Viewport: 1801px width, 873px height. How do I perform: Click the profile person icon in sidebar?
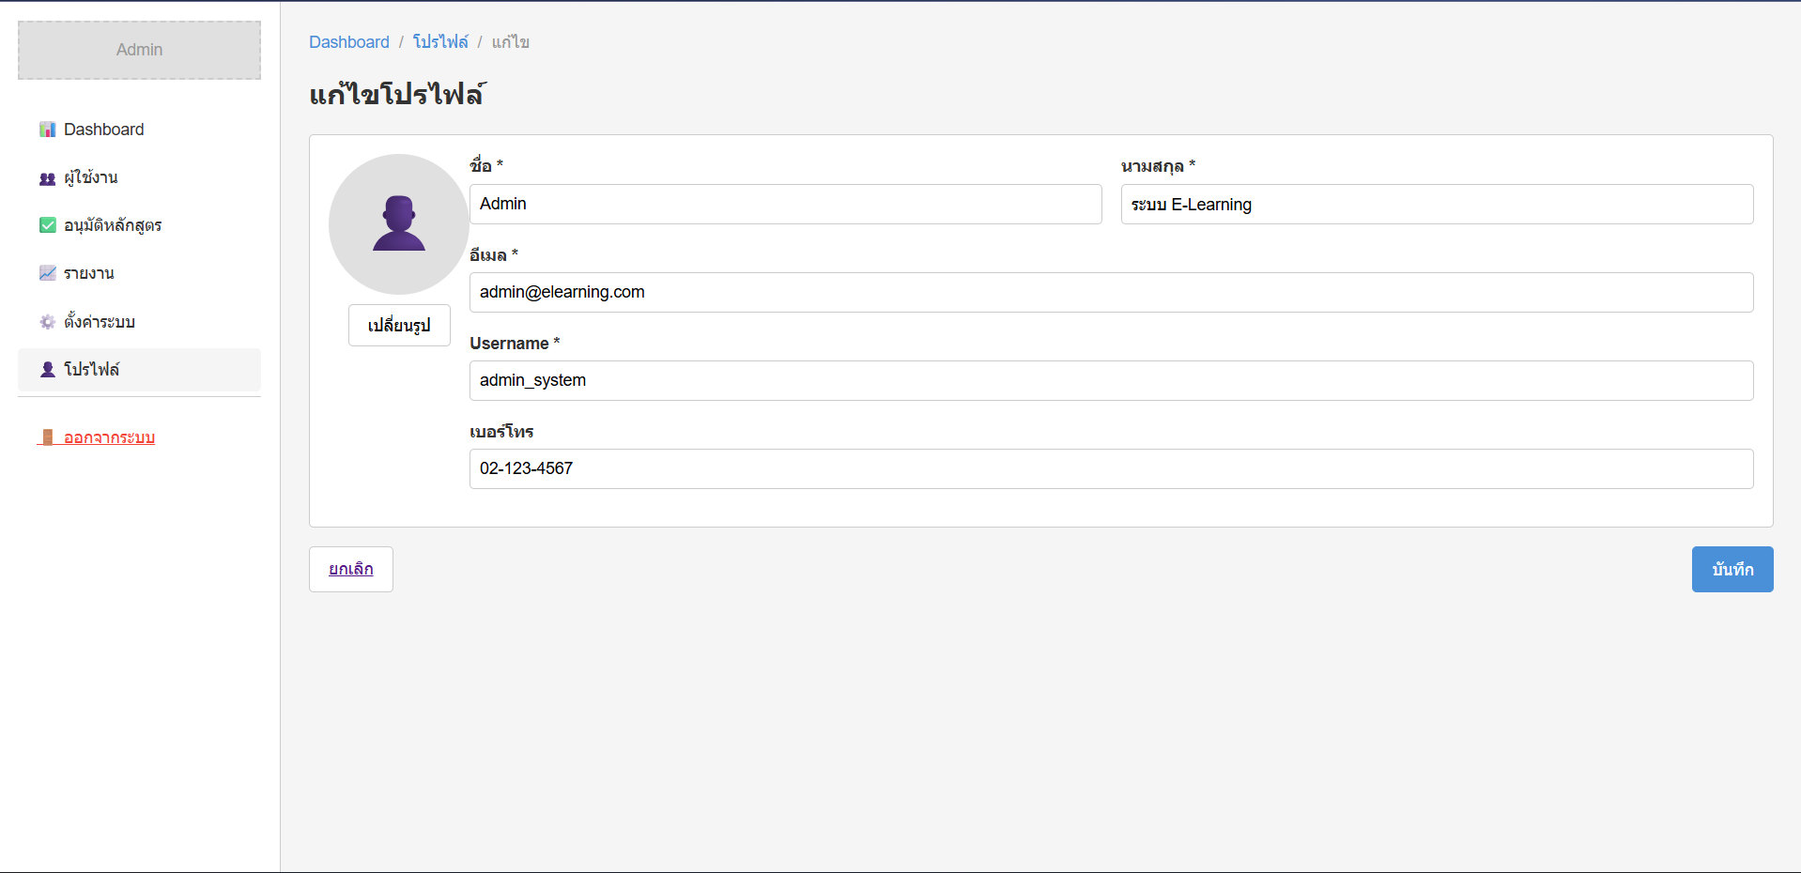[x=47, y=370]
